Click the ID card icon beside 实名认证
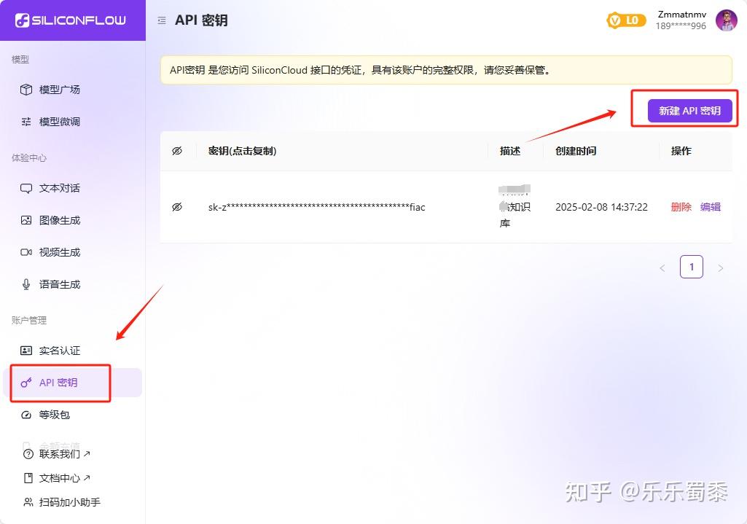The width and height of the screenshot is (747, 524). click(x=26, y=351)
